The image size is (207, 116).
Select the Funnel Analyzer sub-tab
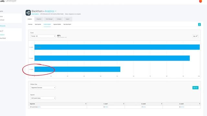tap(47, 24)
